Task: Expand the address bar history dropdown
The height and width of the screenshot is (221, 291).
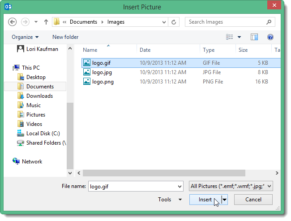Action: point(164,22)
